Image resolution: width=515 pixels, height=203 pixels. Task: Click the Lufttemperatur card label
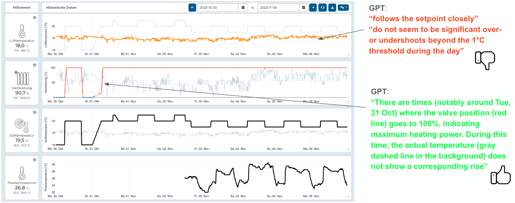click(x=22, y=41)
